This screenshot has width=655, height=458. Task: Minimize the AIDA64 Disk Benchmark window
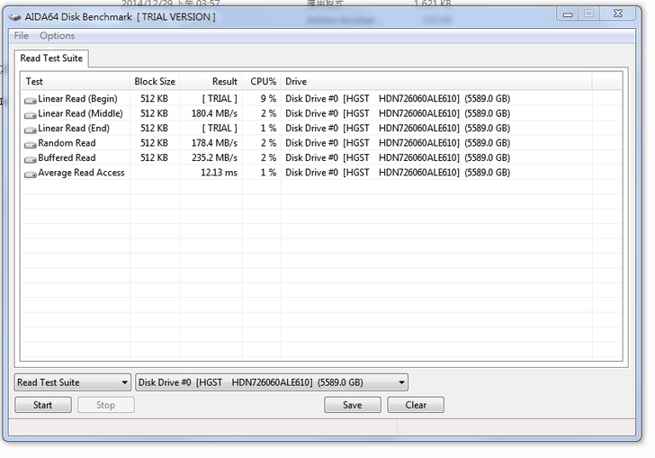[568, 13]
